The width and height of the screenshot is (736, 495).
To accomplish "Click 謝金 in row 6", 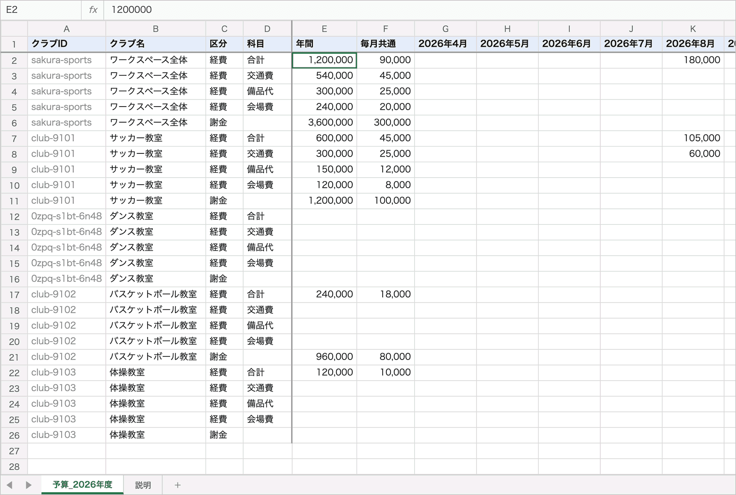I will click(224, 123).
